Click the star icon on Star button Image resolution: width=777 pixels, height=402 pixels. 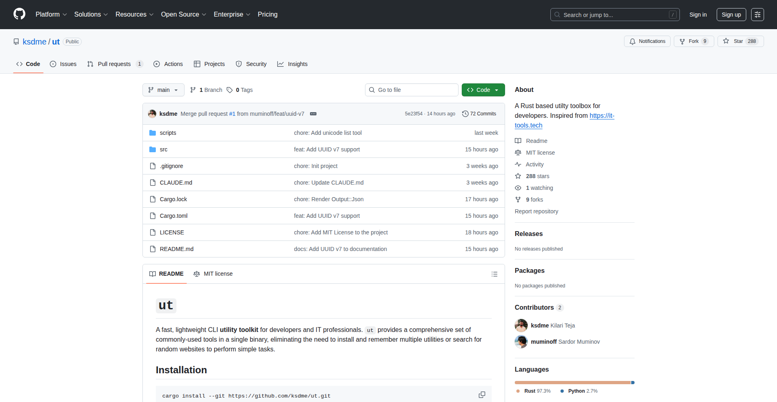726,41
